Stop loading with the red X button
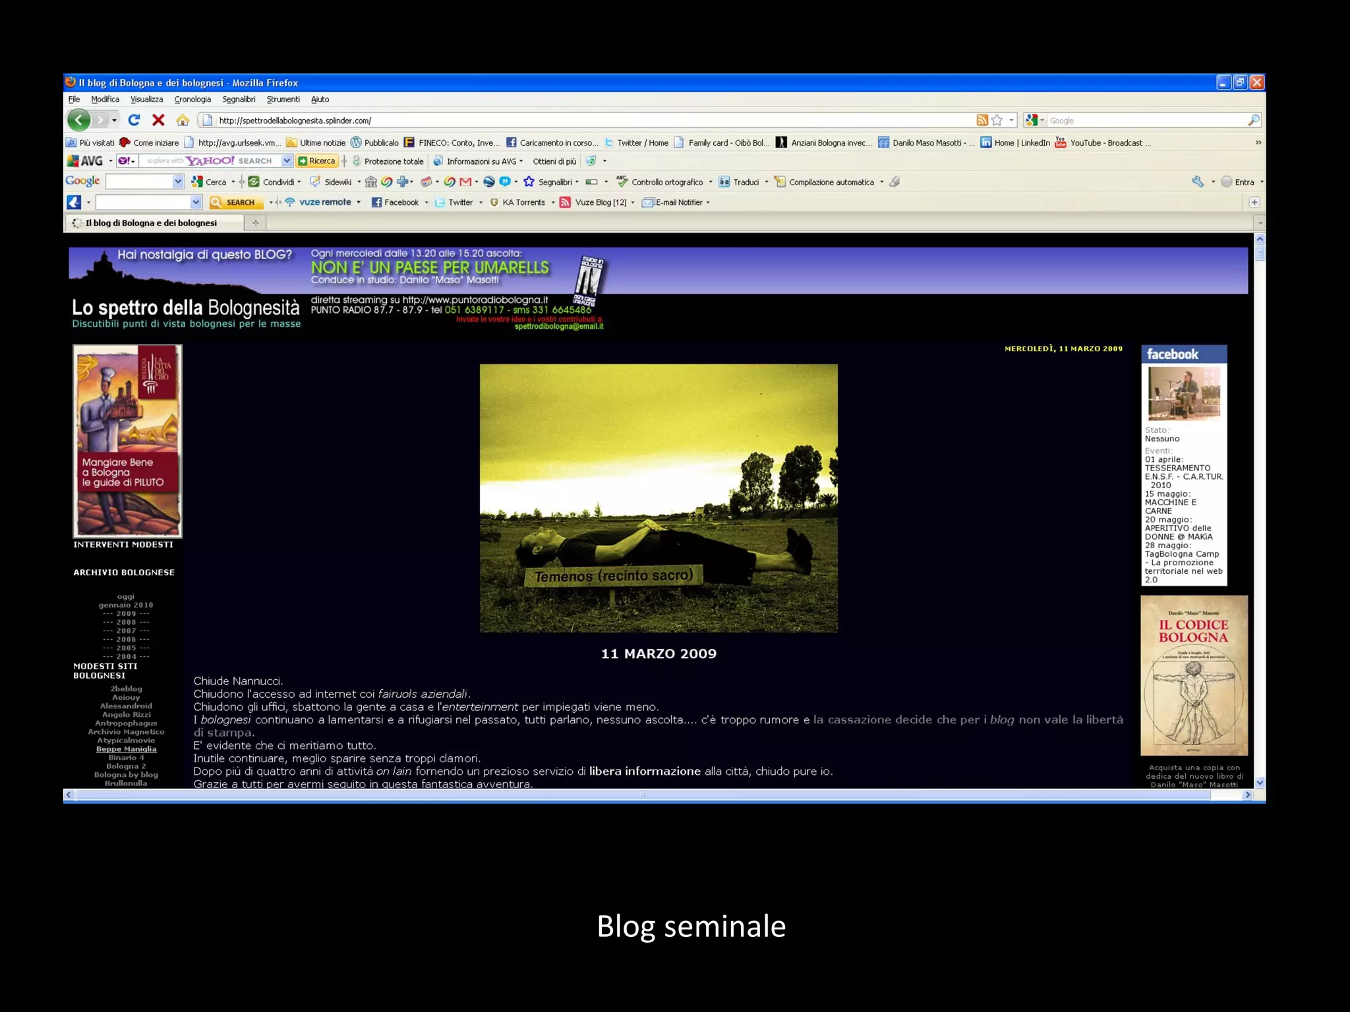 (x=158, y=120)
